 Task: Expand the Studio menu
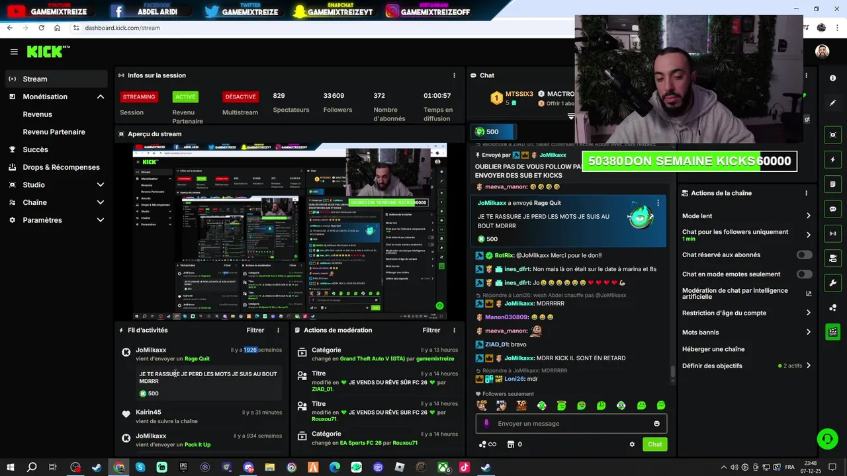tap(101, 184)
